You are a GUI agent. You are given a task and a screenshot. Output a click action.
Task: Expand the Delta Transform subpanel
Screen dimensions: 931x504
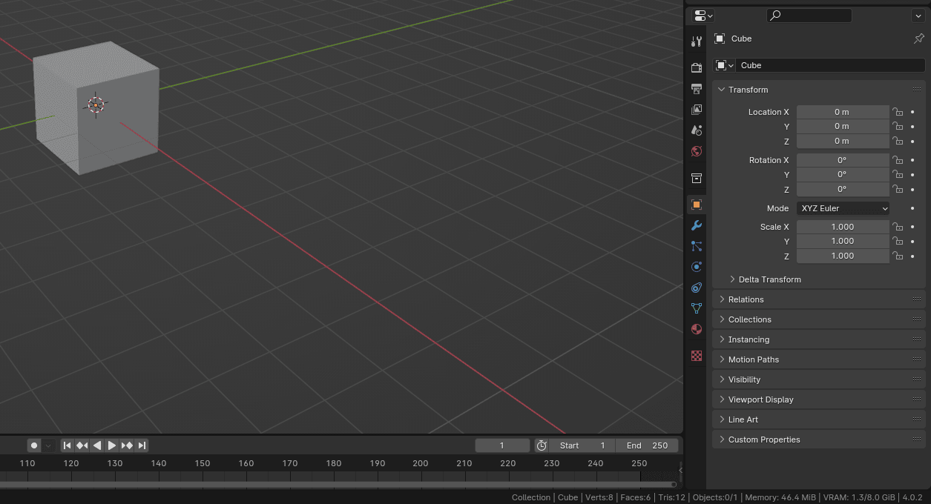[x=769, y=279]
